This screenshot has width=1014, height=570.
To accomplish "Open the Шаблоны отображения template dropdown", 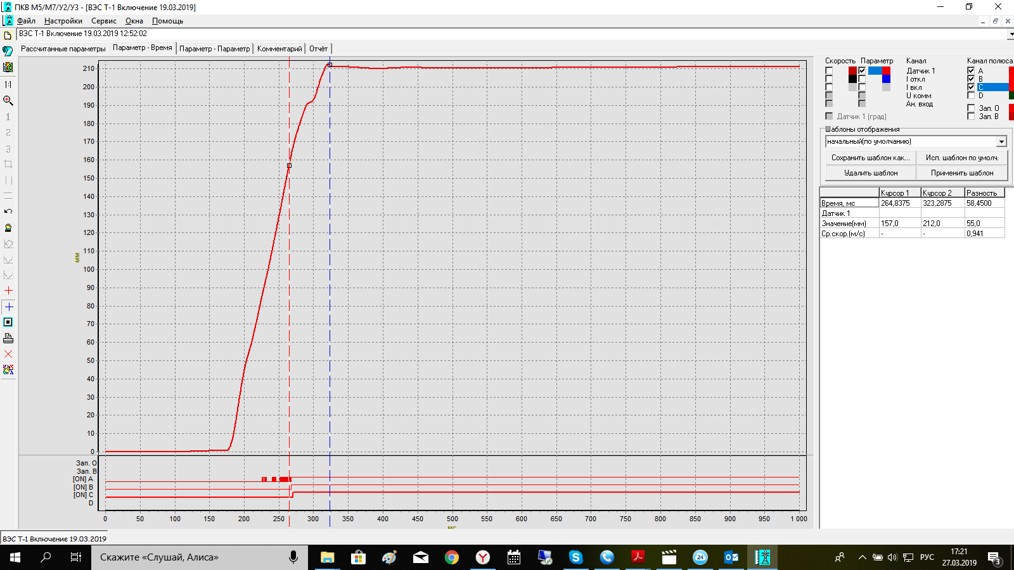I will pos(1001,142).
